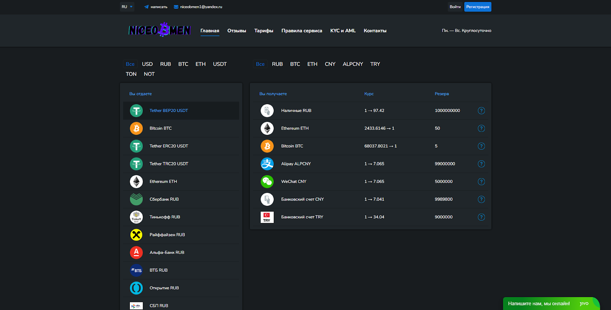Click the Alfa-Bank red icon
Screen dimensions: 611x310
(136, 252)
